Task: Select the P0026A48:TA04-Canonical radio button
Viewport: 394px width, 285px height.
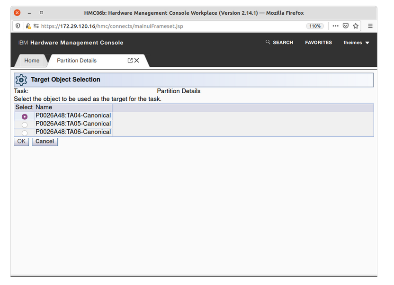Action: point(25,116)
